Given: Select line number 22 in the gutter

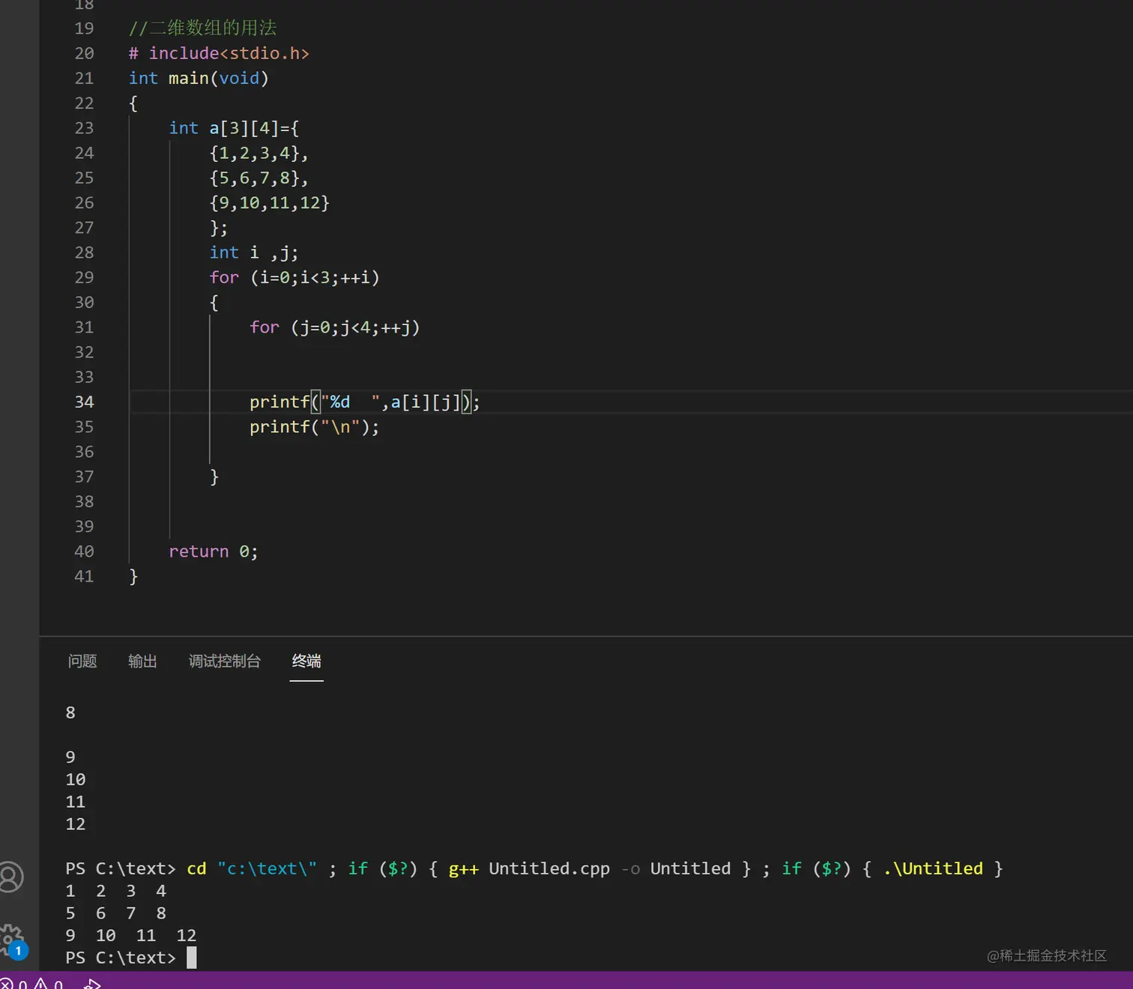Looking at the screenshot, I should 84,103.
